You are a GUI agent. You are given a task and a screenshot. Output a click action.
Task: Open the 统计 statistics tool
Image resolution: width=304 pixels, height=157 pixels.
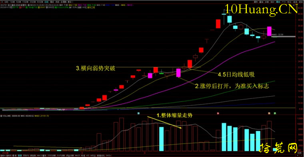[272, 2]
